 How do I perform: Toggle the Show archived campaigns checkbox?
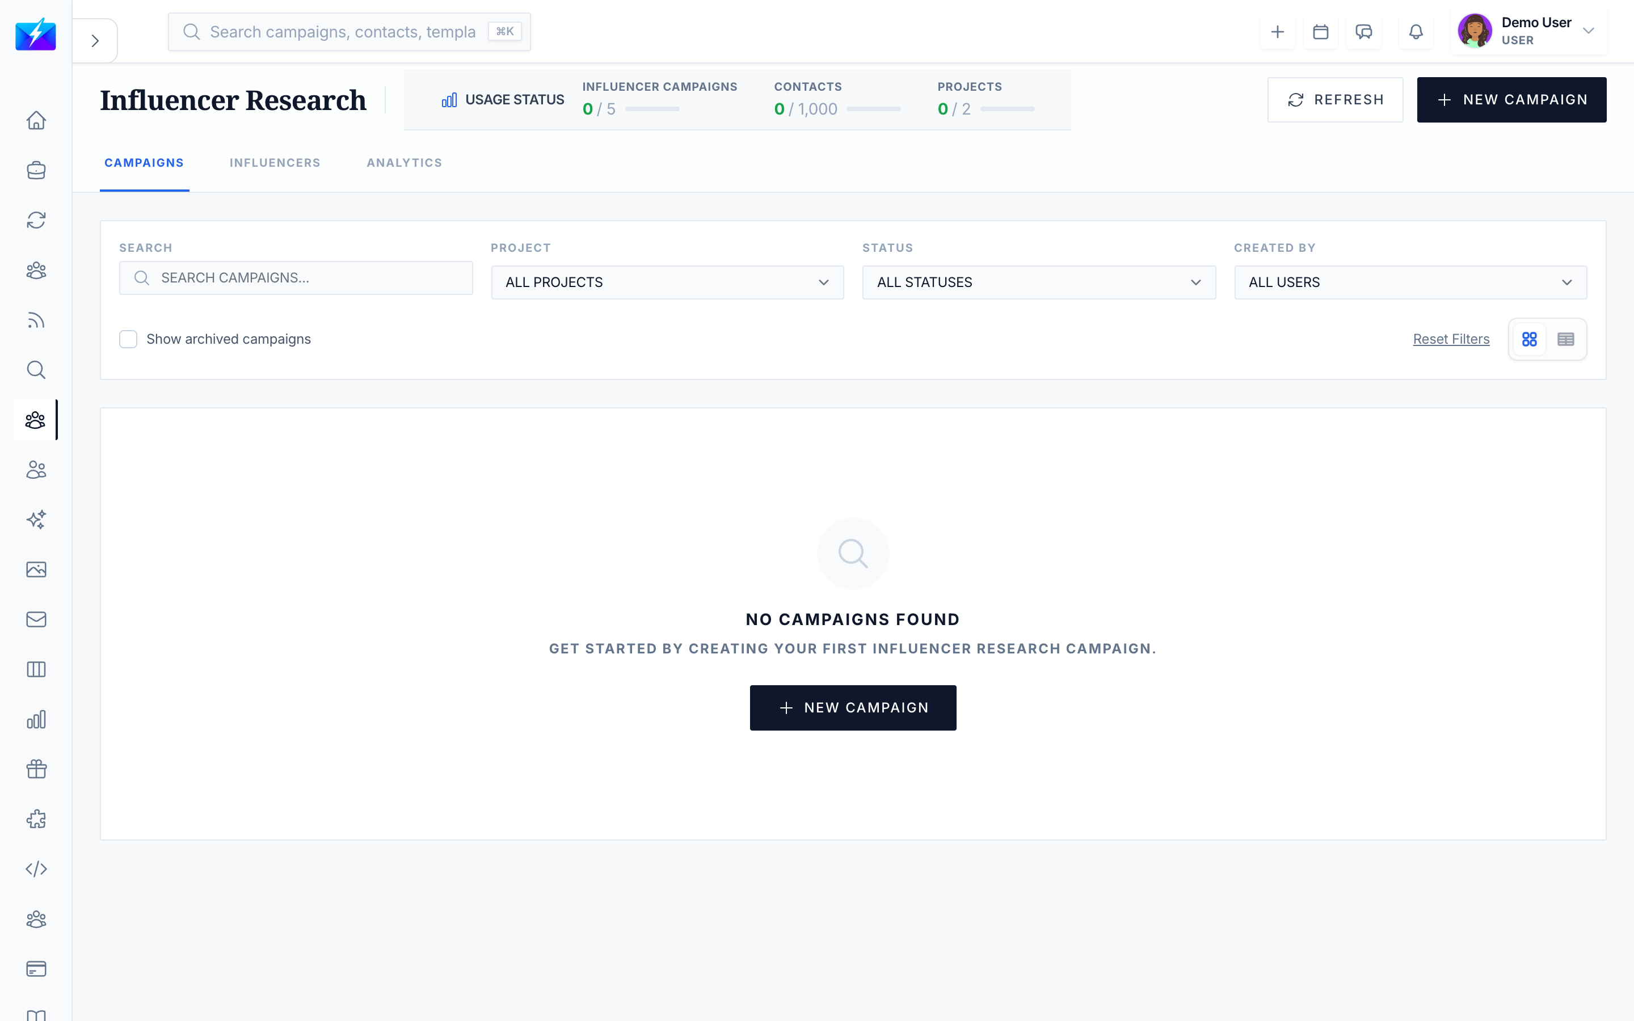128,339
